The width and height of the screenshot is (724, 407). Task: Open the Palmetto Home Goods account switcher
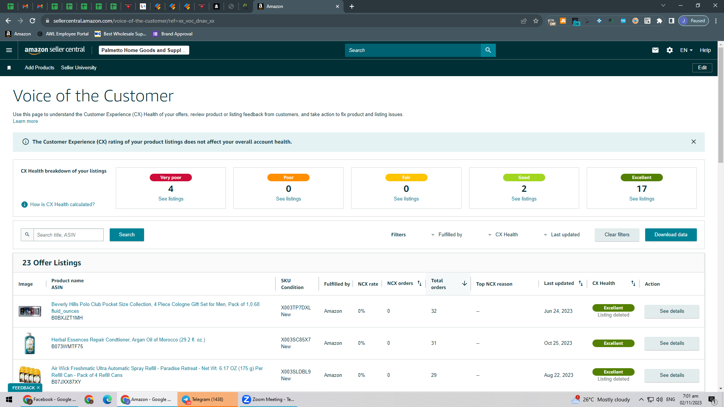tap(144, 50)
